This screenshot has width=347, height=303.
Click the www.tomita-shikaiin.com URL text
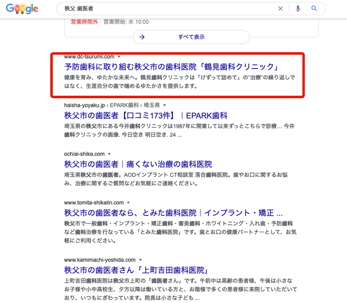point(94,203)
